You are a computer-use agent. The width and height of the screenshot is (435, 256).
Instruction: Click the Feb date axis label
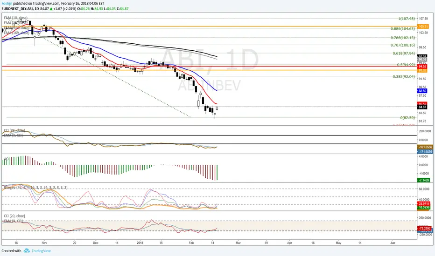point(191,243)
